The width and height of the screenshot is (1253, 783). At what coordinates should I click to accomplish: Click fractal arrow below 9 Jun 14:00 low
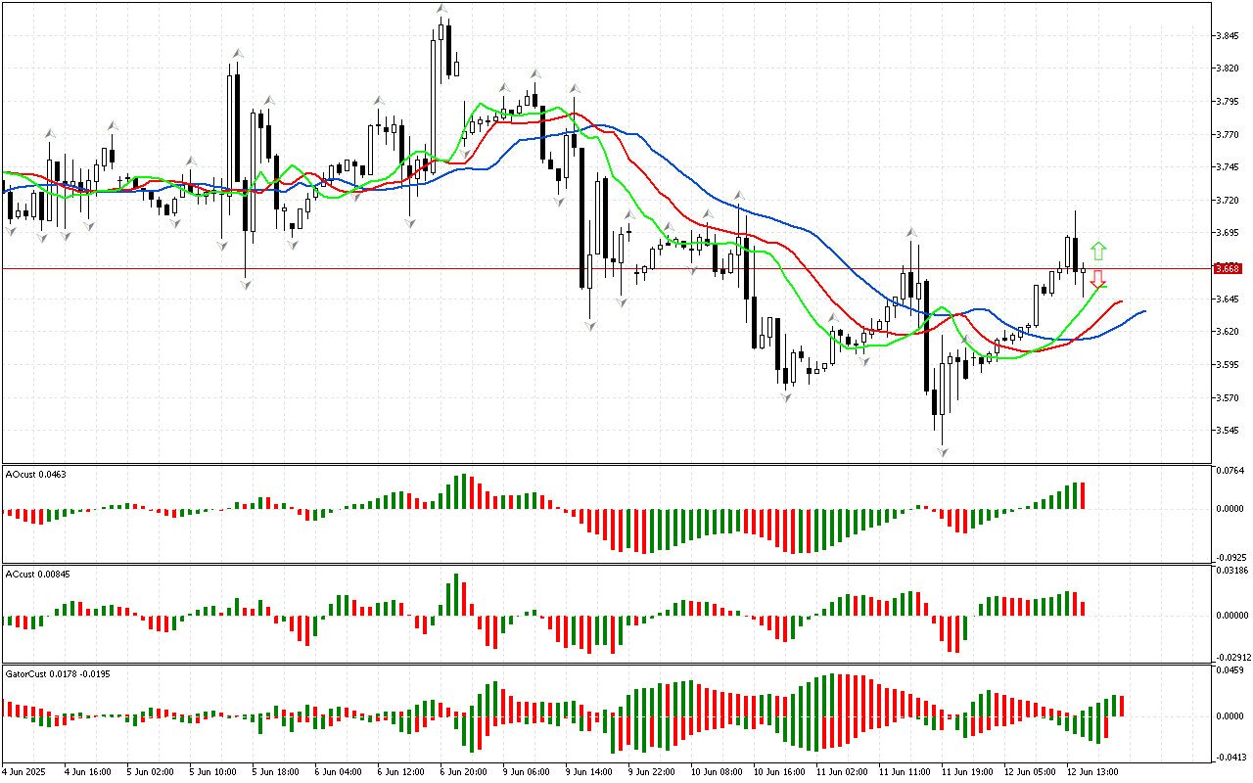[x=591, y=325]
